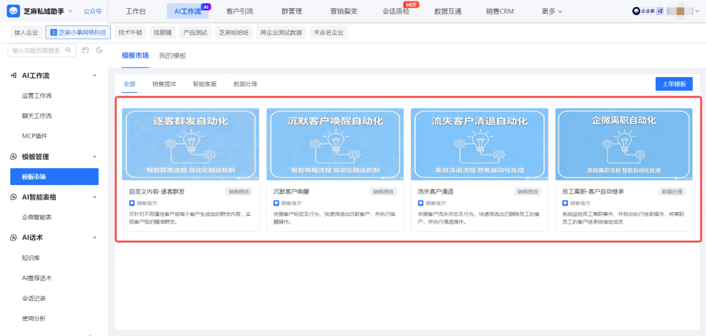Switch to the 技术牛顿 enterprise
Image resolution: width=706 pixels, height=336 pixels.
[130, 32]
